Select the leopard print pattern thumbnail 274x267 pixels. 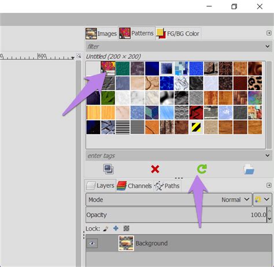(255, 83)
